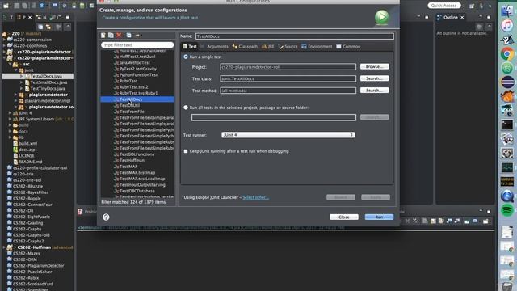Open QuickTime Player from the dock

click(507, 196)
